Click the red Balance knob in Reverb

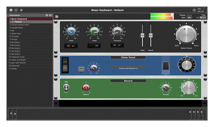click(x=86, y=87)
